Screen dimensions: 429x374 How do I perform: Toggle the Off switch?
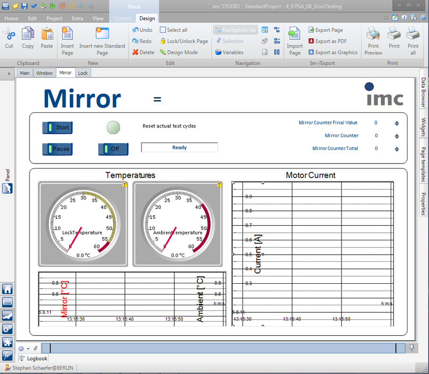pyautogui.click(x=113, y=149)
